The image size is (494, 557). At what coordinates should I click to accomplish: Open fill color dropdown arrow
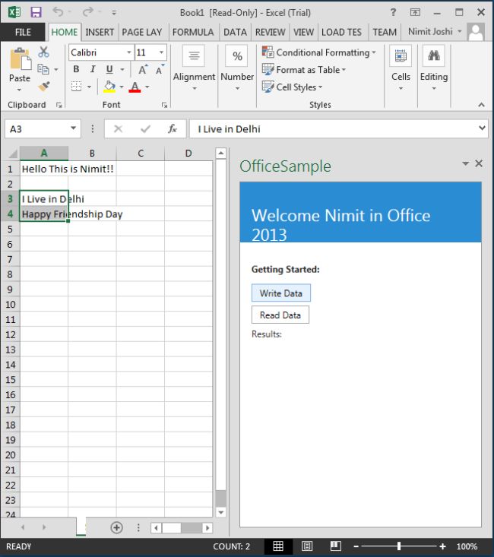122,87
